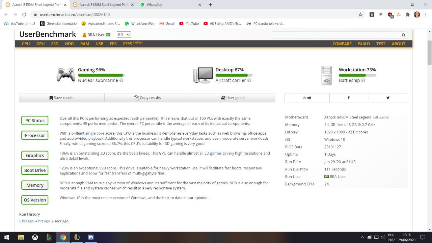Open ABOUT in navigation bar
This screenshot has width=432, height=243.
[399, 44]
